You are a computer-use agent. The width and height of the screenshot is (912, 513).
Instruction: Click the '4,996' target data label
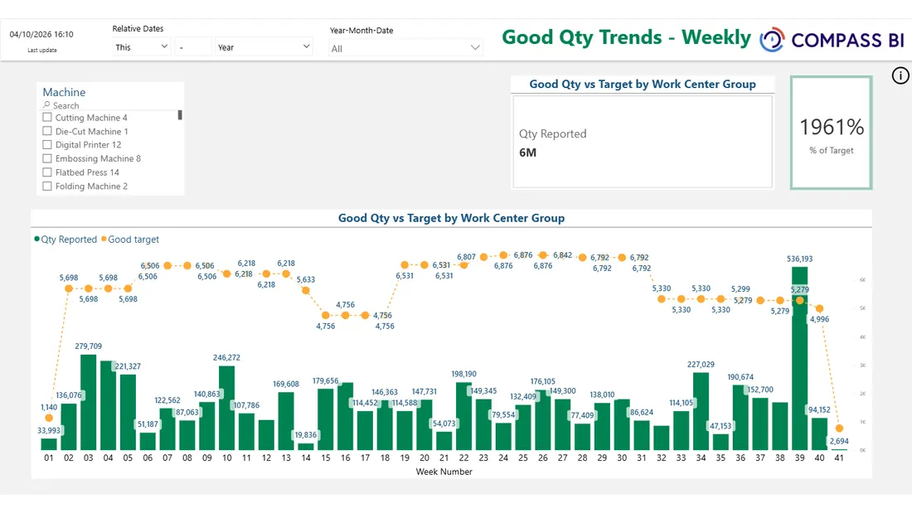pyautogui.click(x=819, y=319)
